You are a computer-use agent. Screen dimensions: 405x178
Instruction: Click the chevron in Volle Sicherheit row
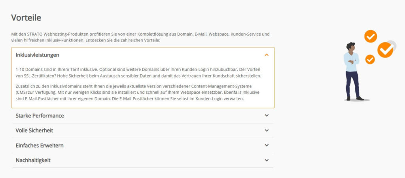pyautogui.click(x=267, y=130)
